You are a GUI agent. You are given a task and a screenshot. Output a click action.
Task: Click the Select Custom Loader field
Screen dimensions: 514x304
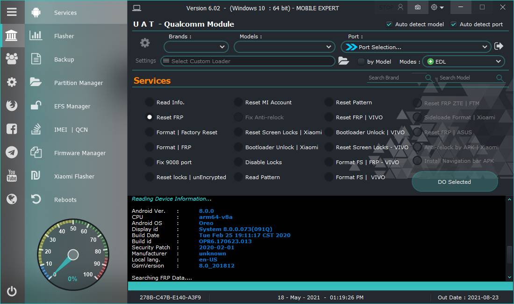(248, 61)
